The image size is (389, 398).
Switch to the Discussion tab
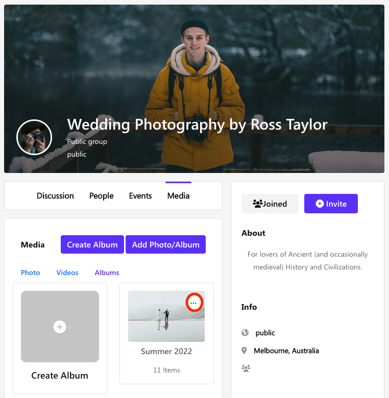pyautogui.click(x=55, y=195)
